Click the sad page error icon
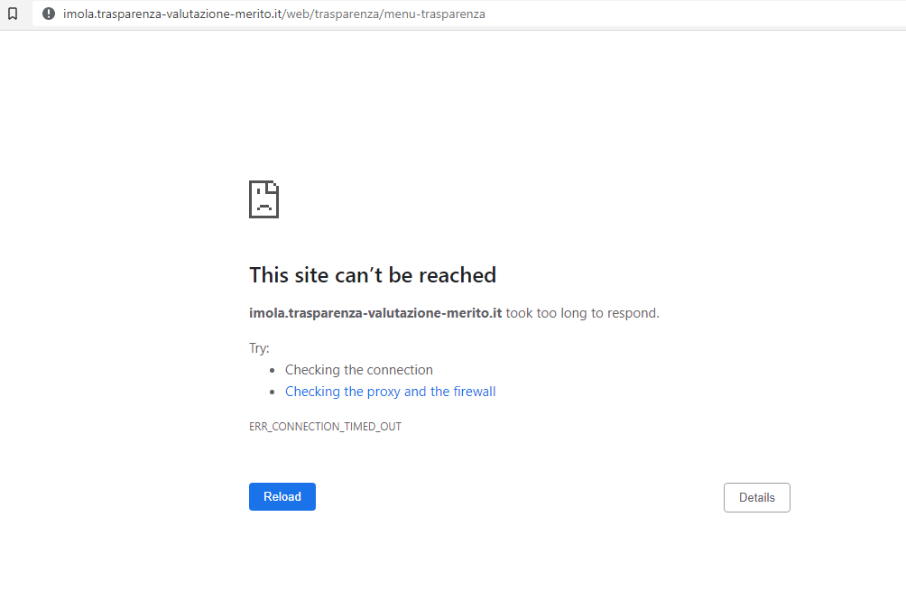Image resolution: width=906 pixels, height=591 pixels. [263, 199]
